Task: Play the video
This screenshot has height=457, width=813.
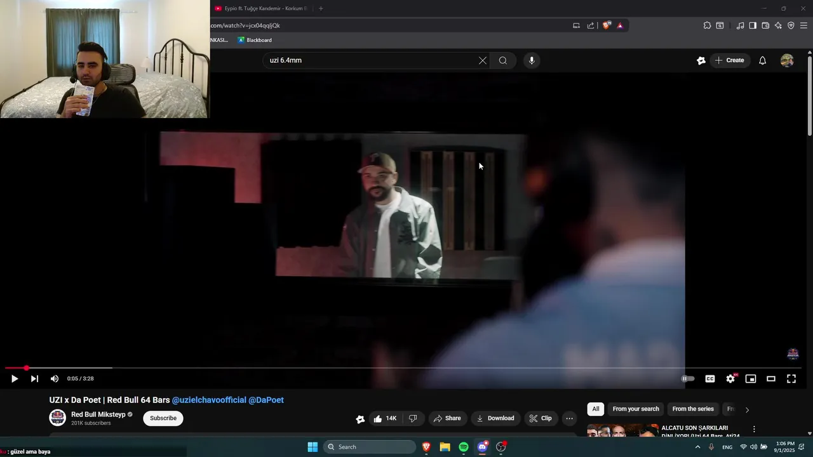Action: coord(14,379)
